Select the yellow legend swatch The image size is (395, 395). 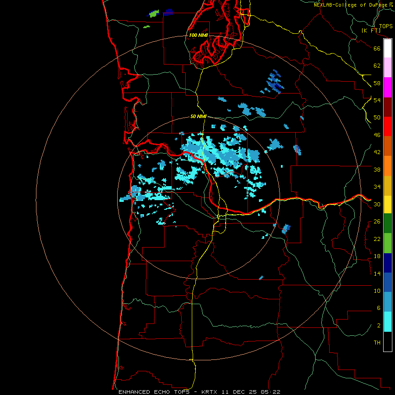388,205
